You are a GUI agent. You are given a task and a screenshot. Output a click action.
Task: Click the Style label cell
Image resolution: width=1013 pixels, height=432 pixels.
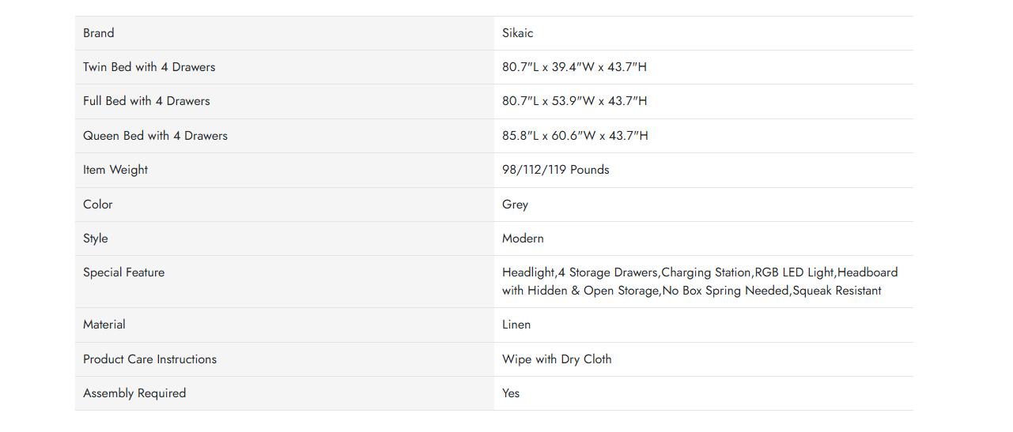[x=96, y=239]
